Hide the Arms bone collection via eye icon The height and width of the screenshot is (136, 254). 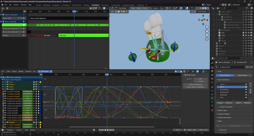246,87
